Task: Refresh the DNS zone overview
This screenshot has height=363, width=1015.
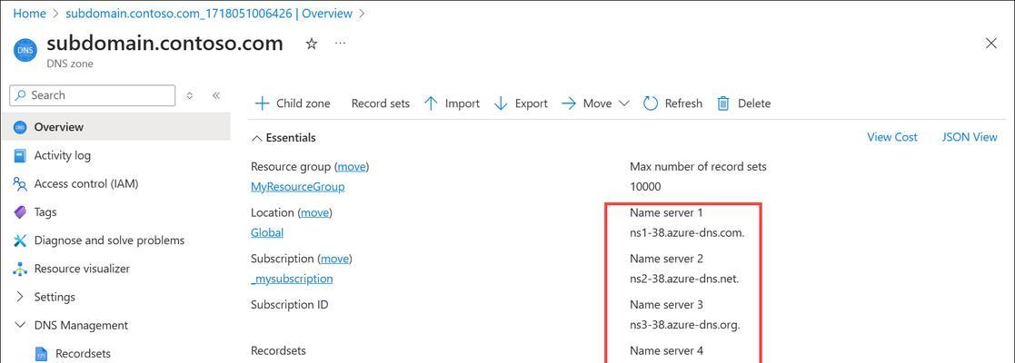Action: [x=672, y=103]
